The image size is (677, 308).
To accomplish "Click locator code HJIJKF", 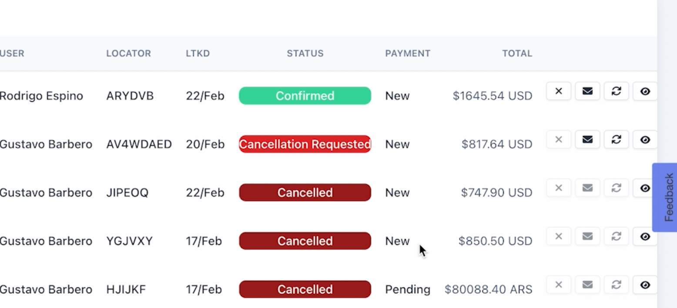I will pos(126,289).
